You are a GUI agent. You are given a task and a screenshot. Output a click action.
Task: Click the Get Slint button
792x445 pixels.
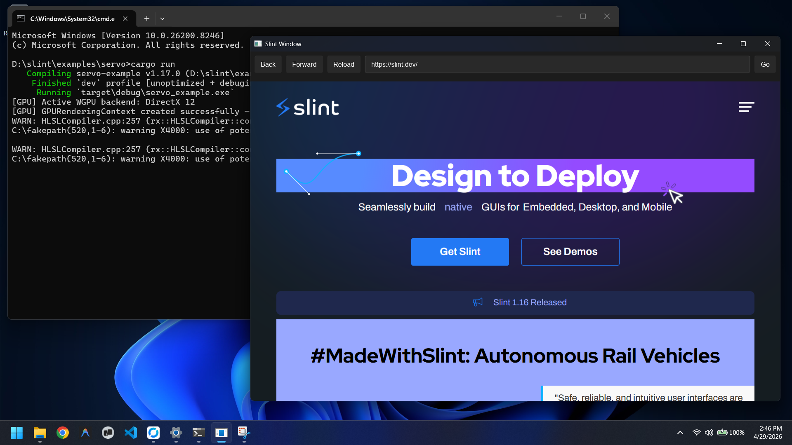(x=460, y=252)
